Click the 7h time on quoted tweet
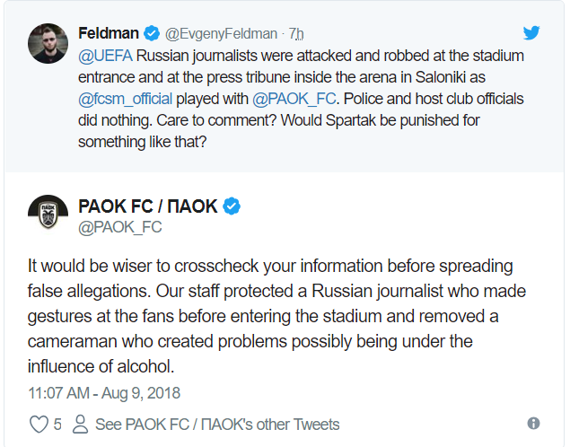570x447 pixels. click(x=296, y=34)
